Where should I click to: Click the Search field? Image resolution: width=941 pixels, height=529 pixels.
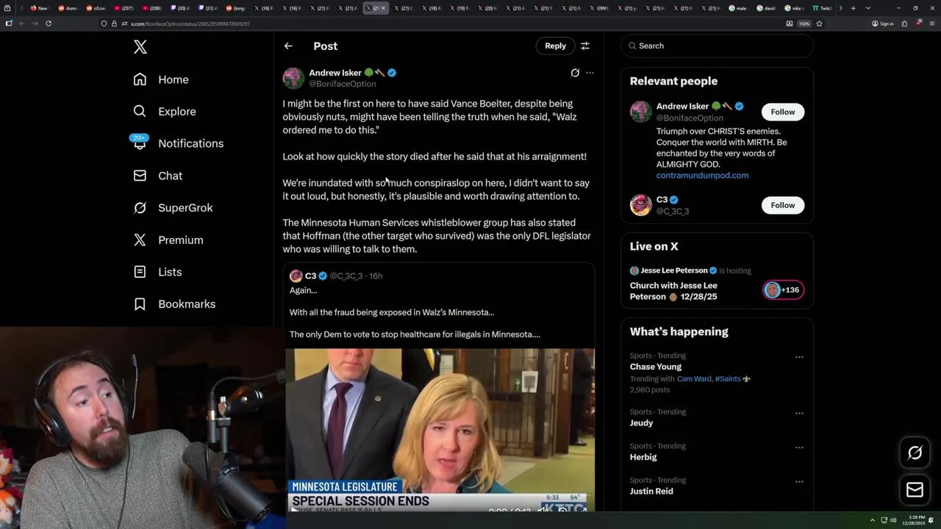(x=717, y=46)
